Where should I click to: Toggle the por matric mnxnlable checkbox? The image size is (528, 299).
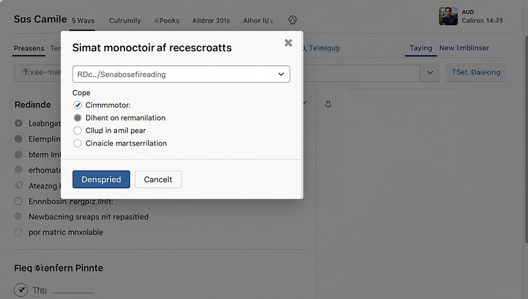click(x=18, y=232)
